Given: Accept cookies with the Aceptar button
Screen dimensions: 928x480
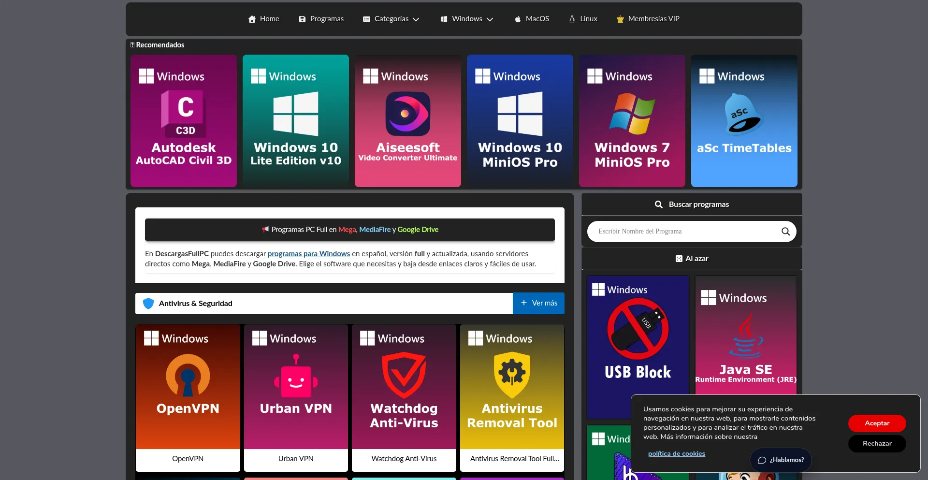Looking at the screenshot, I should (x=877, y=423).
